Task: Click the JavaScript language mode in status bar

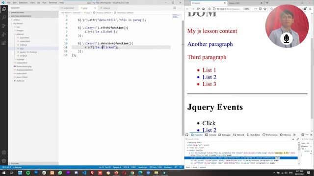Action: tap(143, 167)
